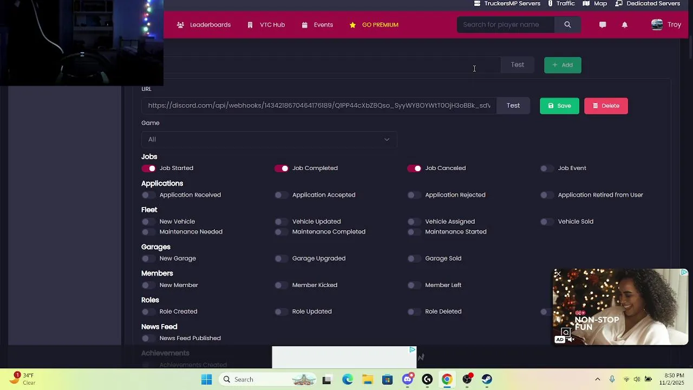This screenshot has height=390, width=693.
Task: Disable the Job Started toggle
Action: click(148, 168)
